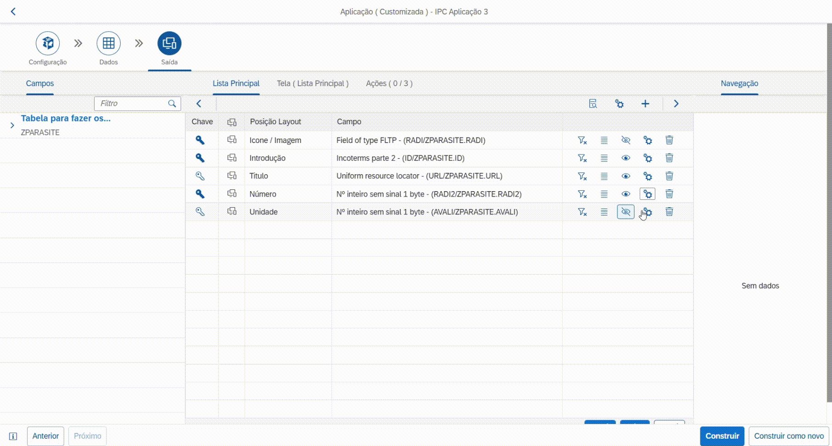The image size is (832, 446).
Task: Switch to the Tela ( Lista Principal ) tab
Action: click(x=313, y=83)
